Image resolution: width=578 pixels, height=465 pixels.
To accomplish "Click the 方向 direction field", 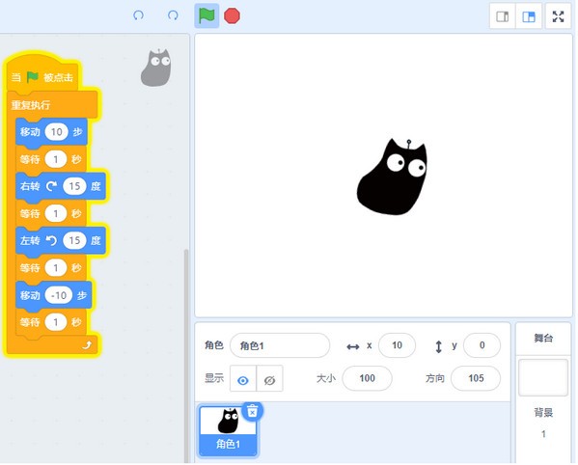I will (x=476, y=378).
